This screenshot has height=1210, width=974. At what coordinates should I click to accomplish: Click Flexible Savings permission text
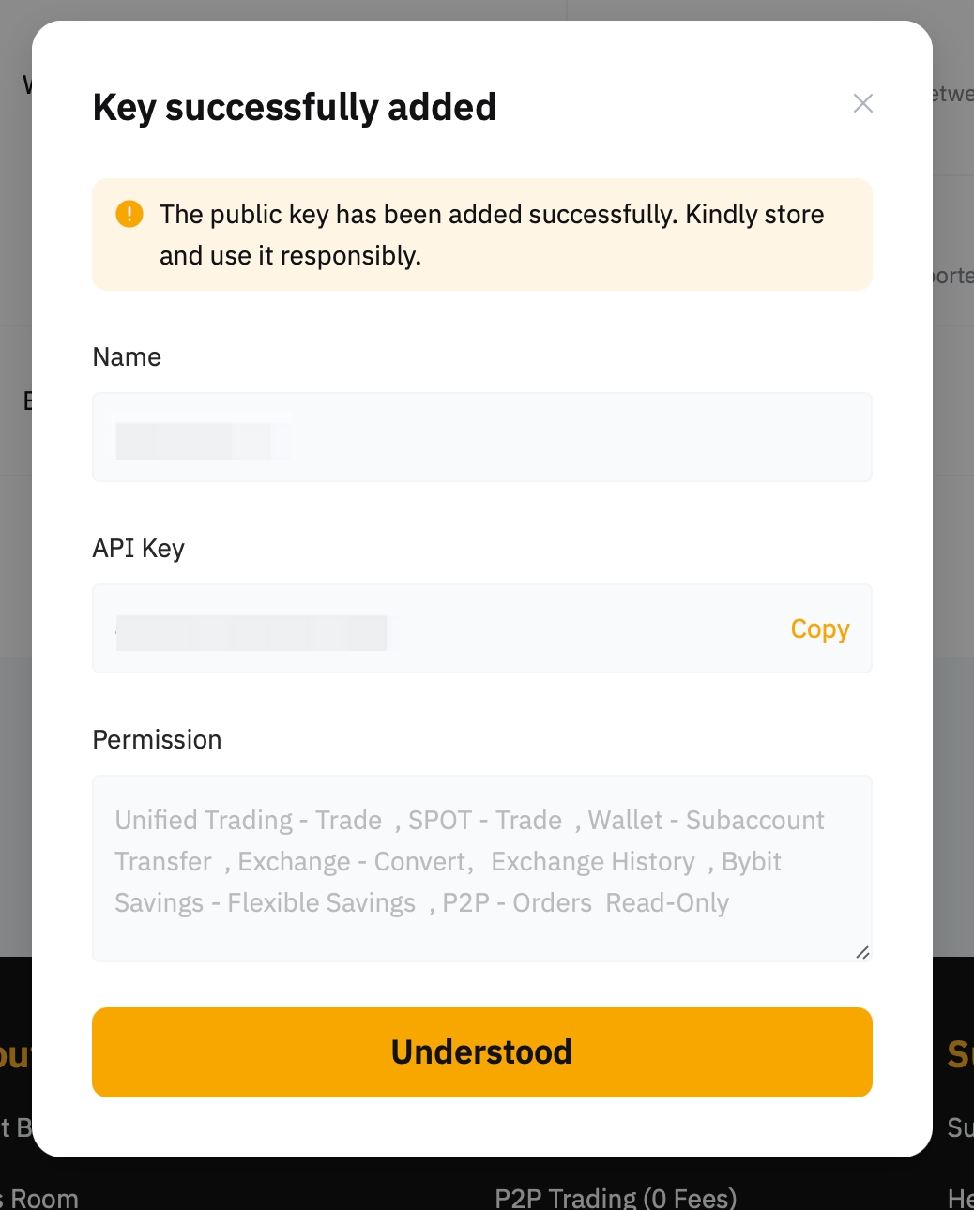[321, 902]
